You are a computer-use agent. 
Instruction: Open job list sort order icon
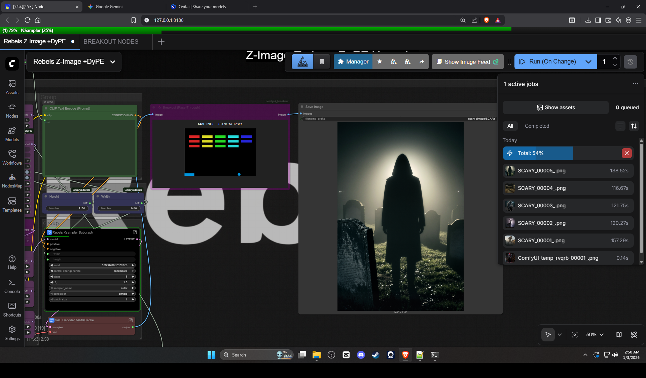(x=634, y=126)
